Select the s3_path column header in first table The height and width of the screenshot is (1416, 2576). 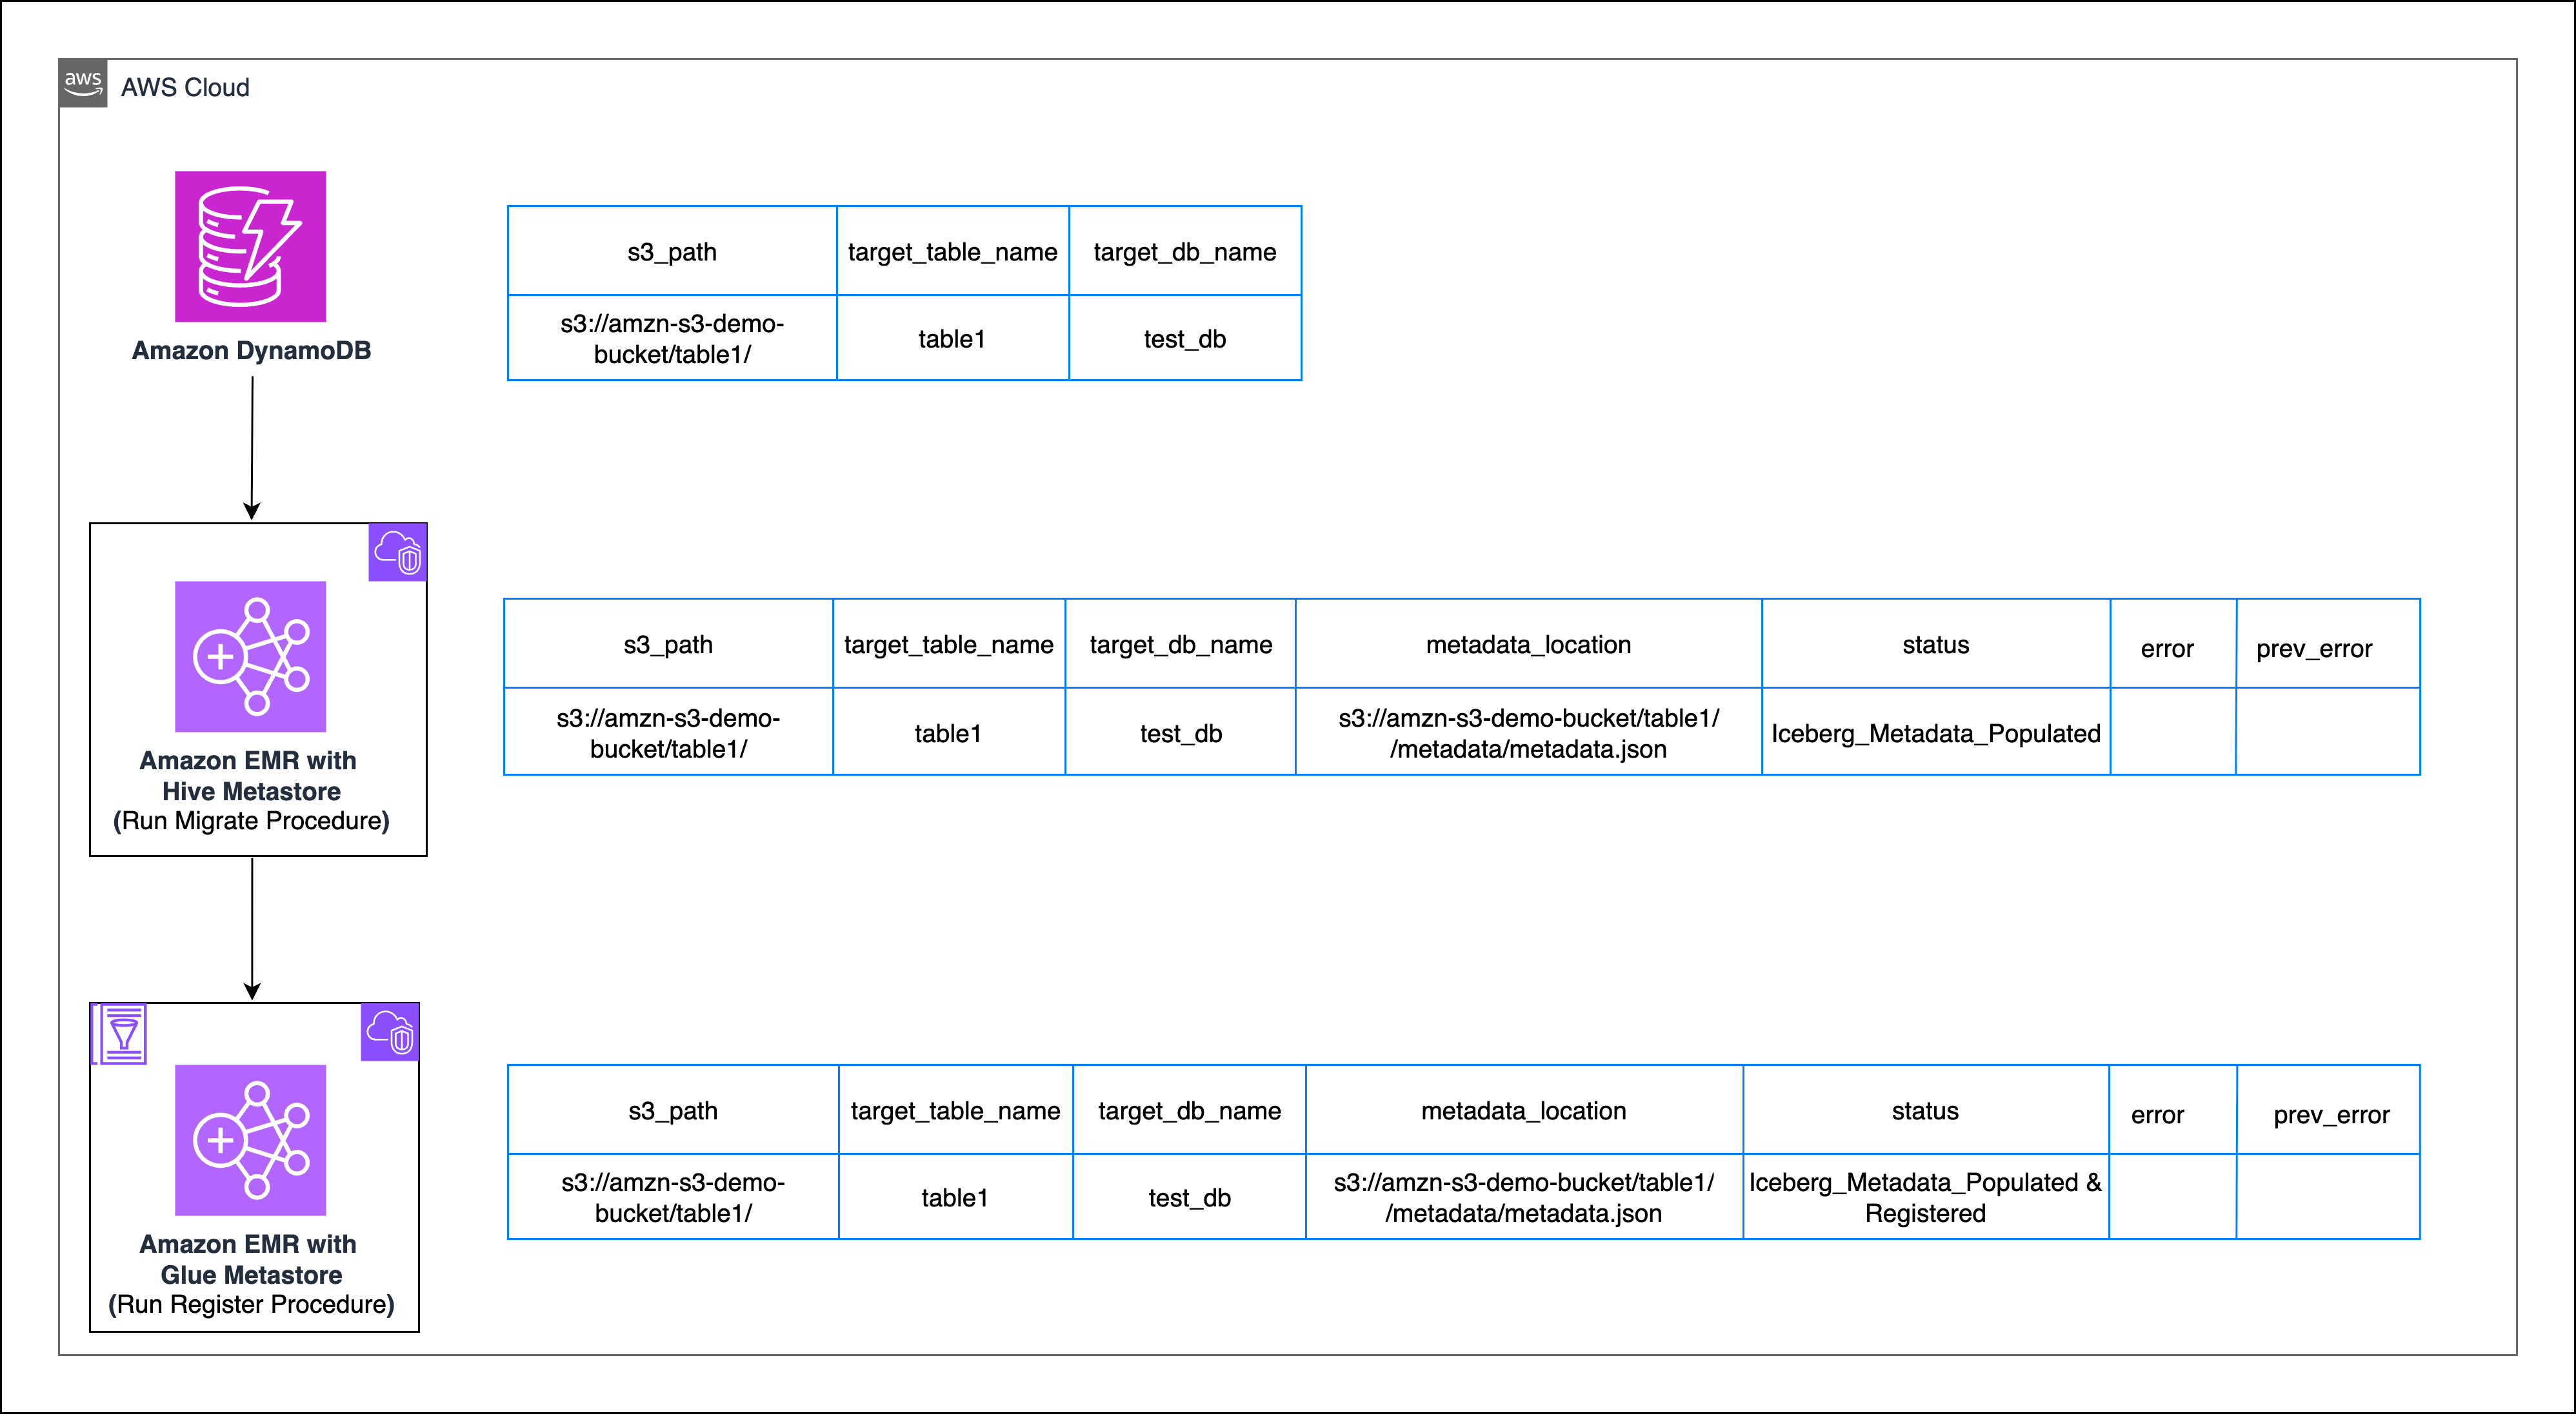pos(671,251)
